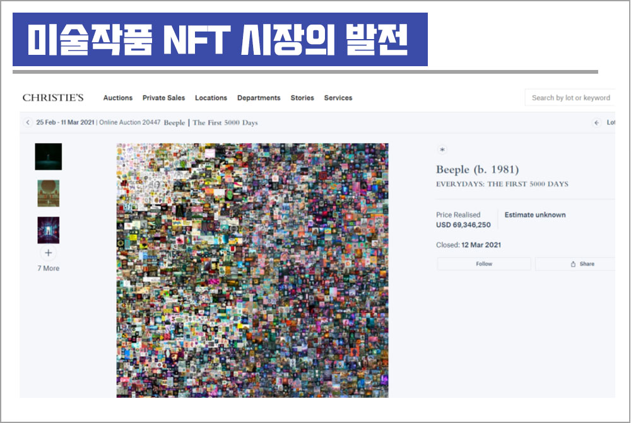The width and height of the screenshot is (631, 423).
Task: Click the Price Realised label
Action: [458, 215]
